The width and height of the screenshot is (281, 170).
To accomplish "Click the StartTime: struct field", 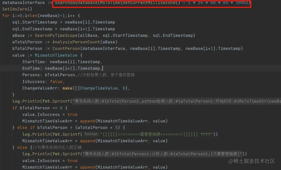I will 35,62.
